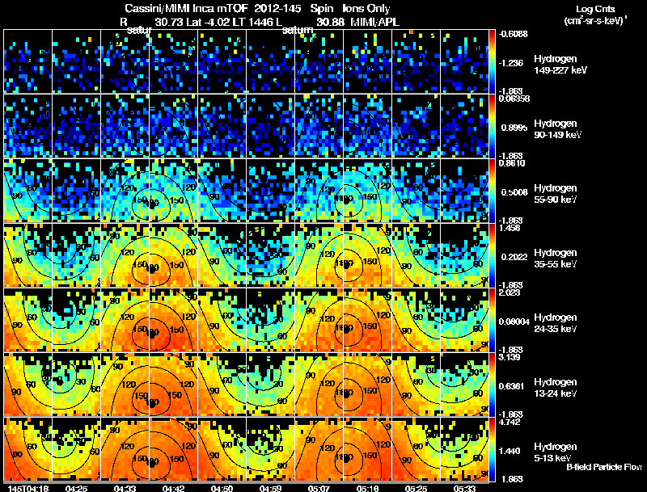Click the Hydrogen 55-90 keV label
The width and height of the screenshot is (647, 492).
tap(556, 194)
